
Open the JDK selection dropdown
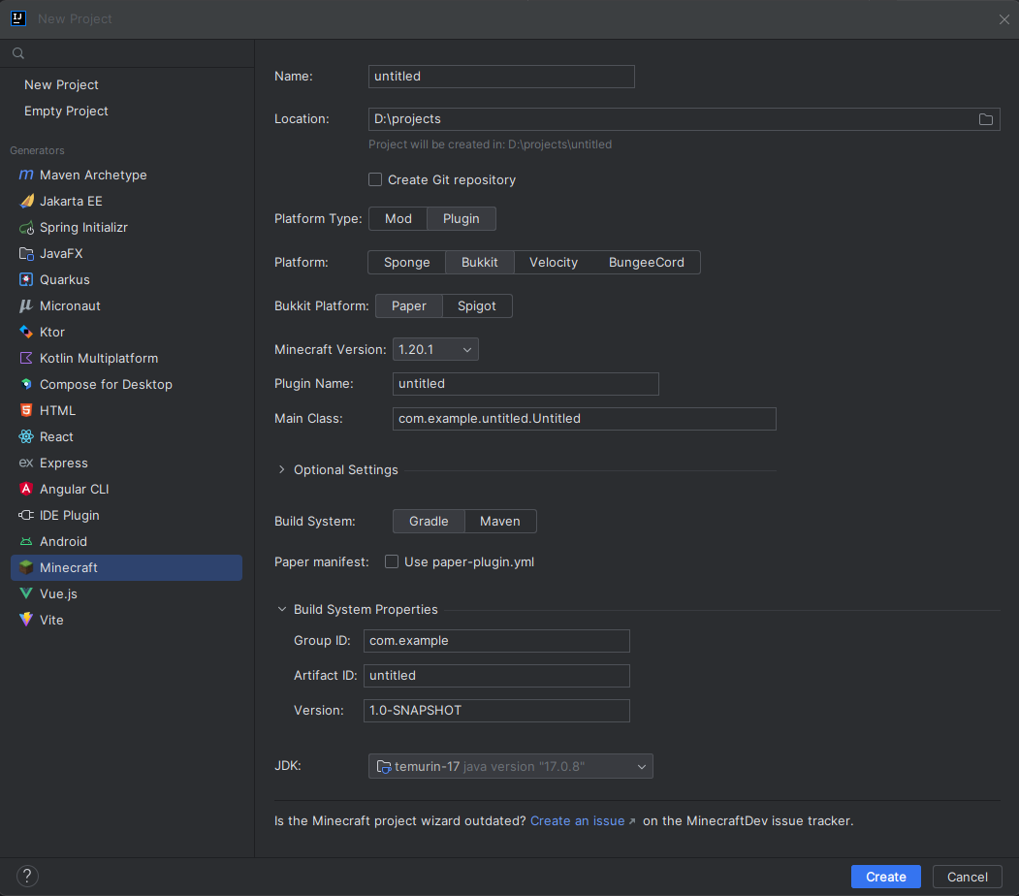click(x=511, y=767)
